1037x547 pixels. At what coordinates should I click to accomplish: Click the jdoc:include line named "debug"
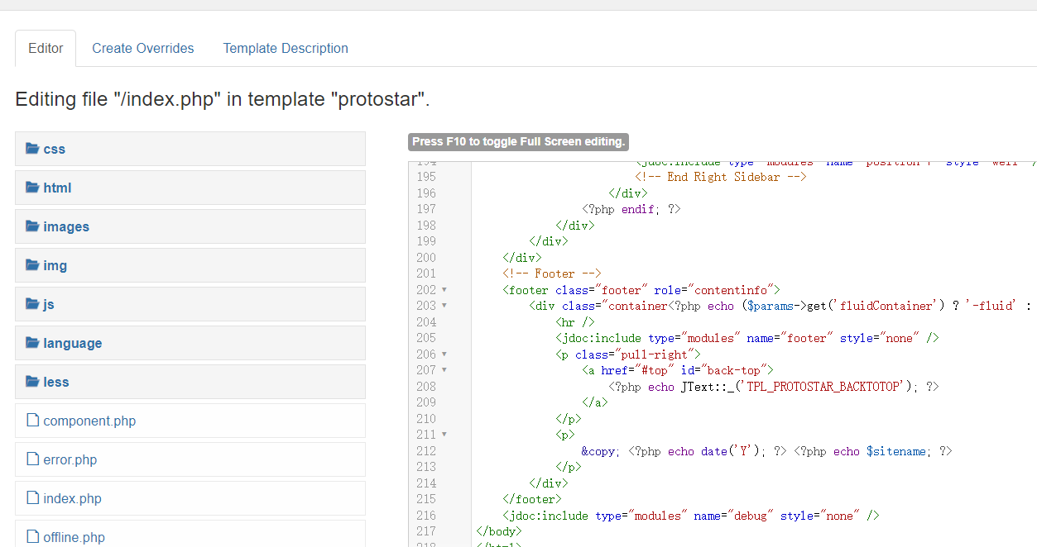(x=691, y=516)
